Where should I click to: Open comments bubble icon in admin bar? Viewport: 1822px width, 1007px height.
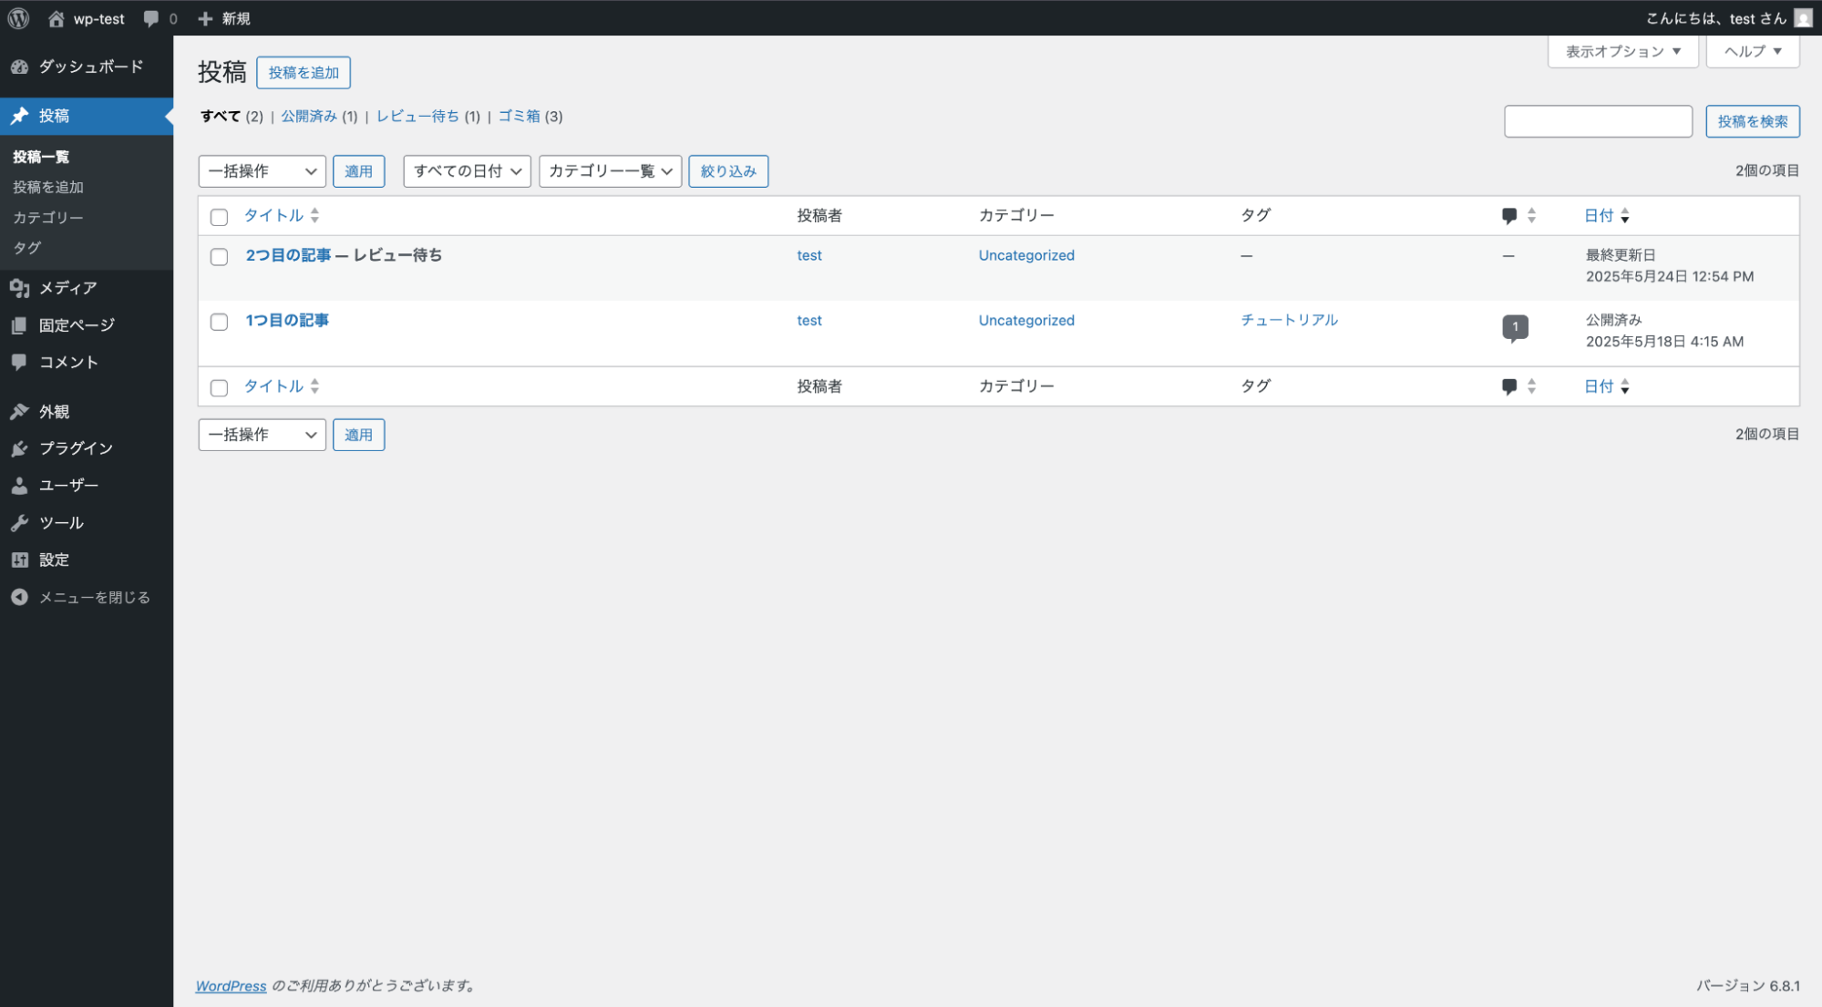(x=151, y=18)
